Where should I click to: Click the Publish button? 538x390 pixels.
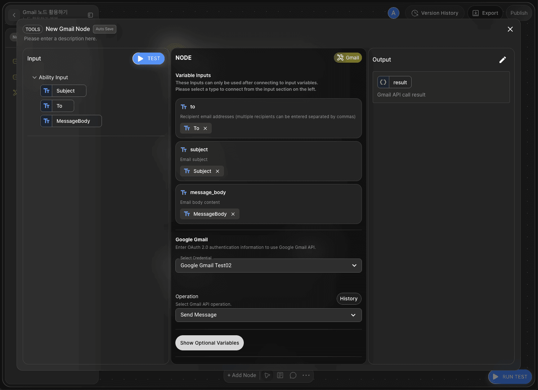(519, 13)
